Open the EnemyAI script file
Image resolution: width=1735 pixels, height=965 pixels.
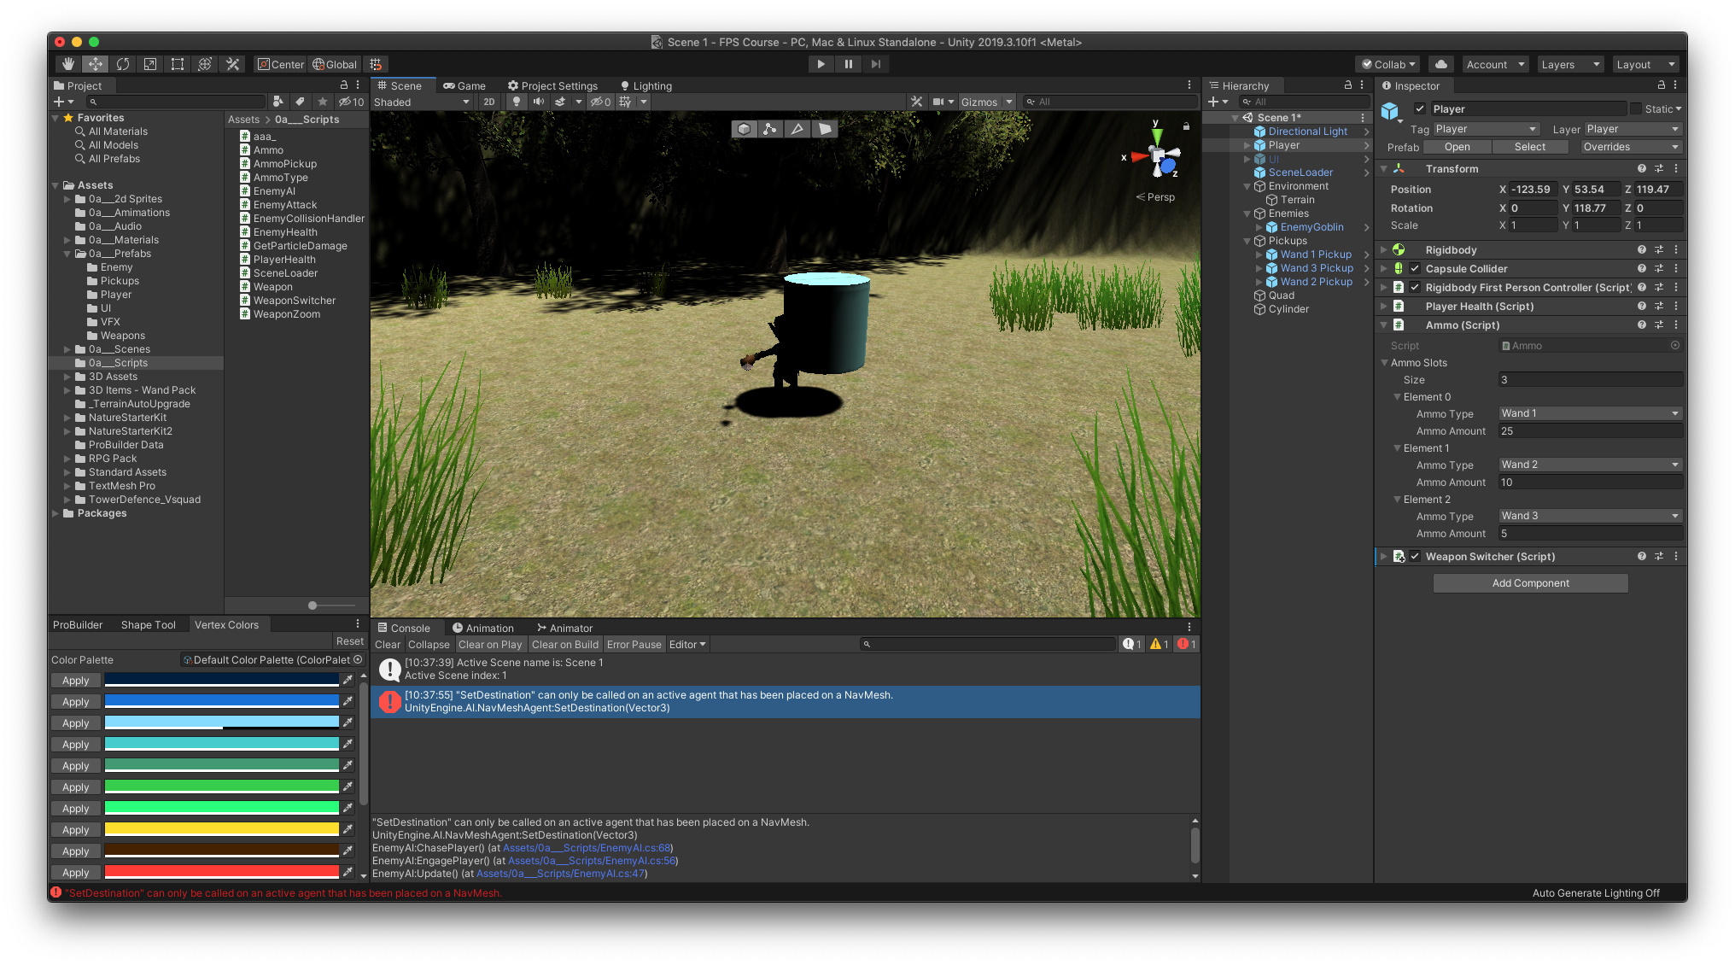click(274, 191)
